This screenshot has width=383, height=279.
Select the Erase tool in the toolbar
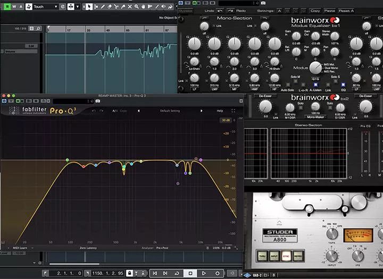coord(110,6)
